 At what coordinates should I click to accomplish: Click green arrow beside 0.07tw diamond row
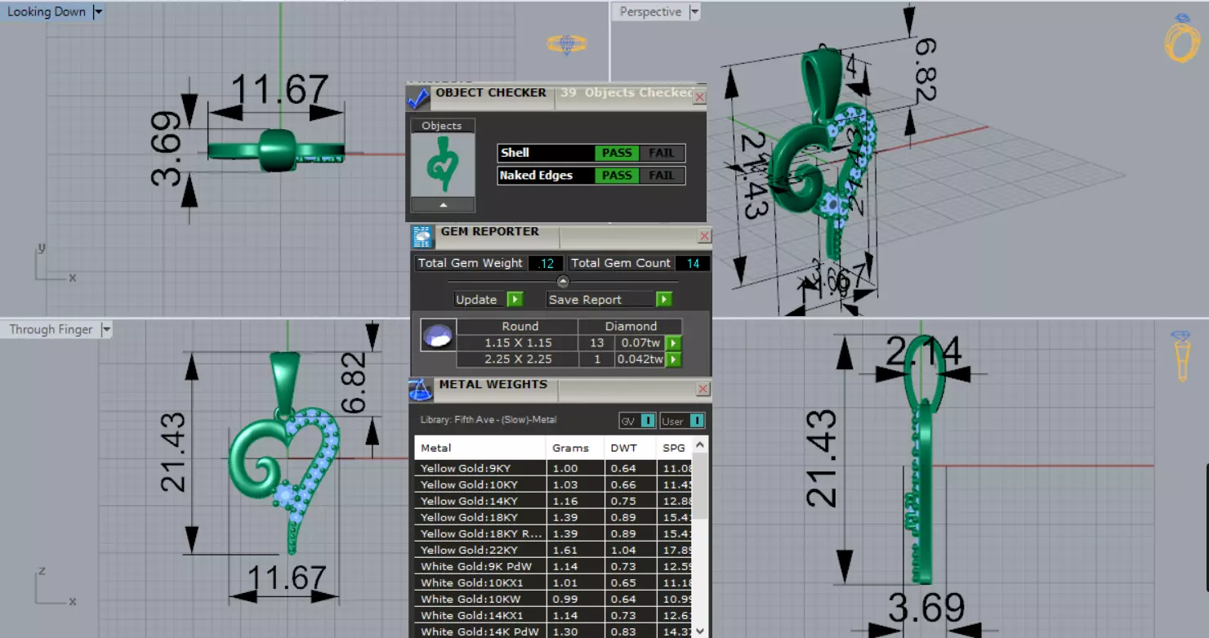pyautogui.click(x=673, y=343)
